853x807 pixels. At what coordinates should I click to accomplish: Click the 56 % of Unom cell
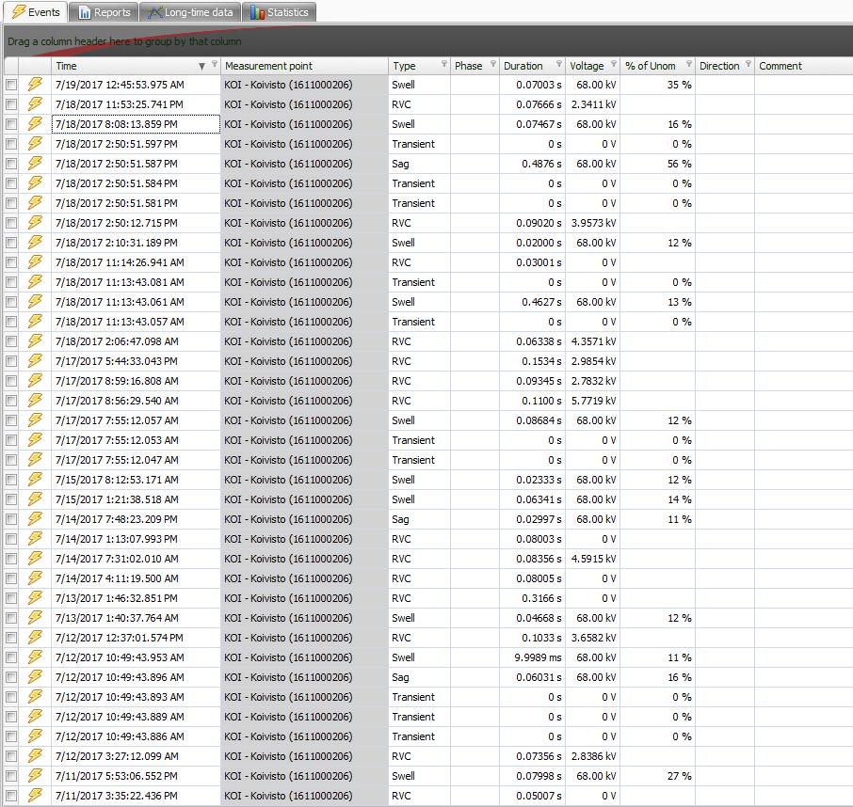click(x=658, y=164)
